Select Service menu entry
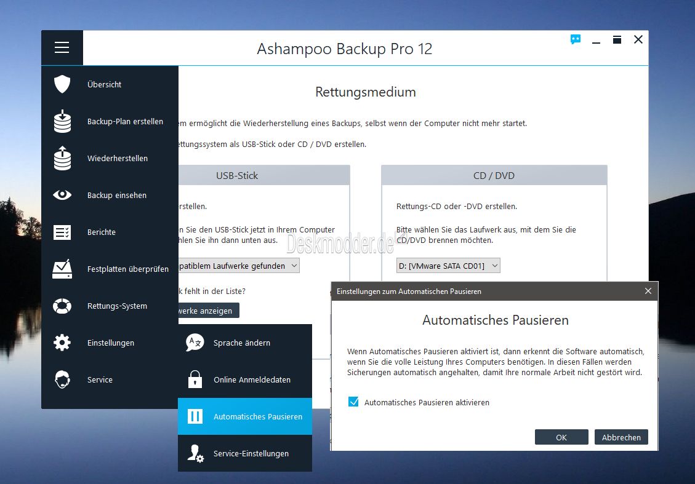Viewport: 695px width, 484px height. [110, 379]
